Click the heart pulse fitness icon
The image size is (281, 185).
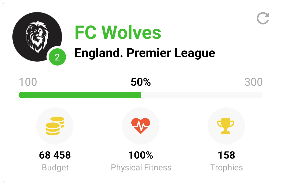(x=141, y=126)
